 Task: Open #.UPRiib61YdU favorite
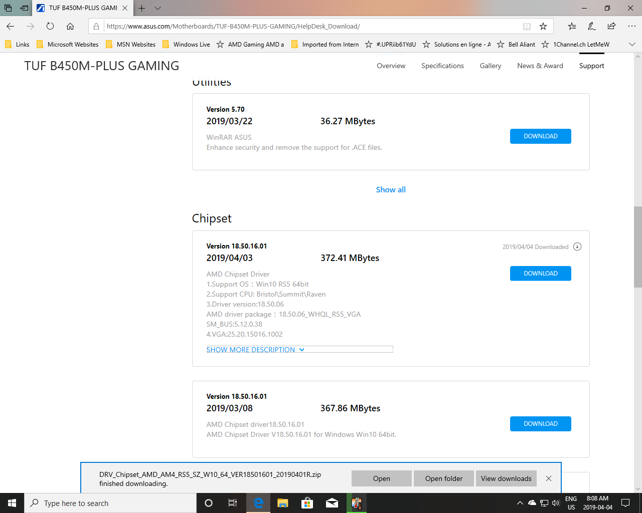click(390, 44)
